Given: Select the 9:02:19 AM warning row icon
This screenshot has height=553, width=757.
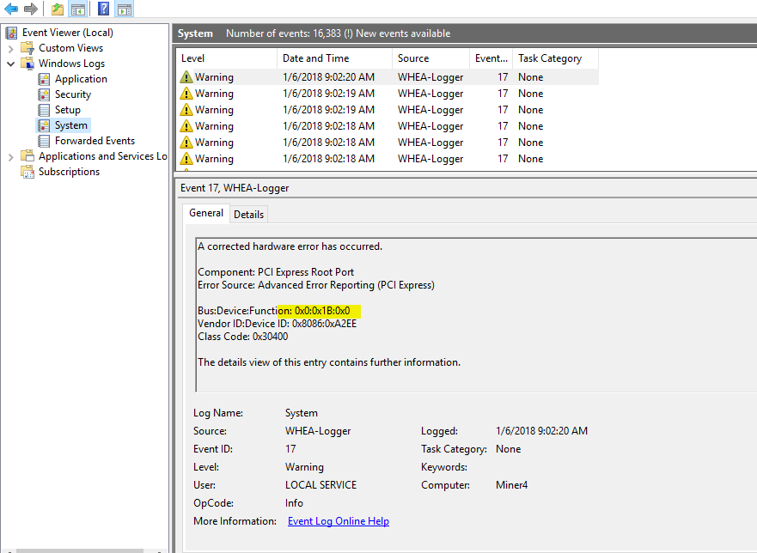Looking at the screenshot, I should pos(186,94).
